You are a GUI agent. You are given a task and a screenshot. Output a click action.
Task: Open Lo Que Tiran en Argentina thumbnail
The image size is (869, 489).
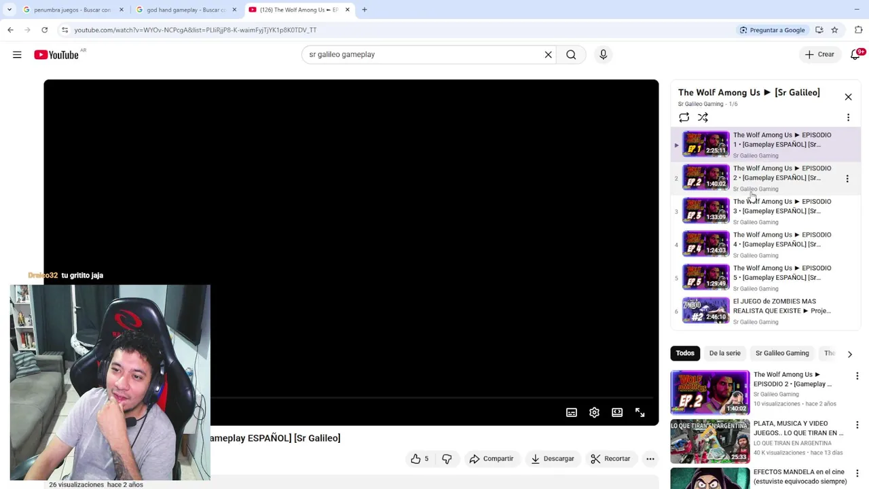click(710, 441)
